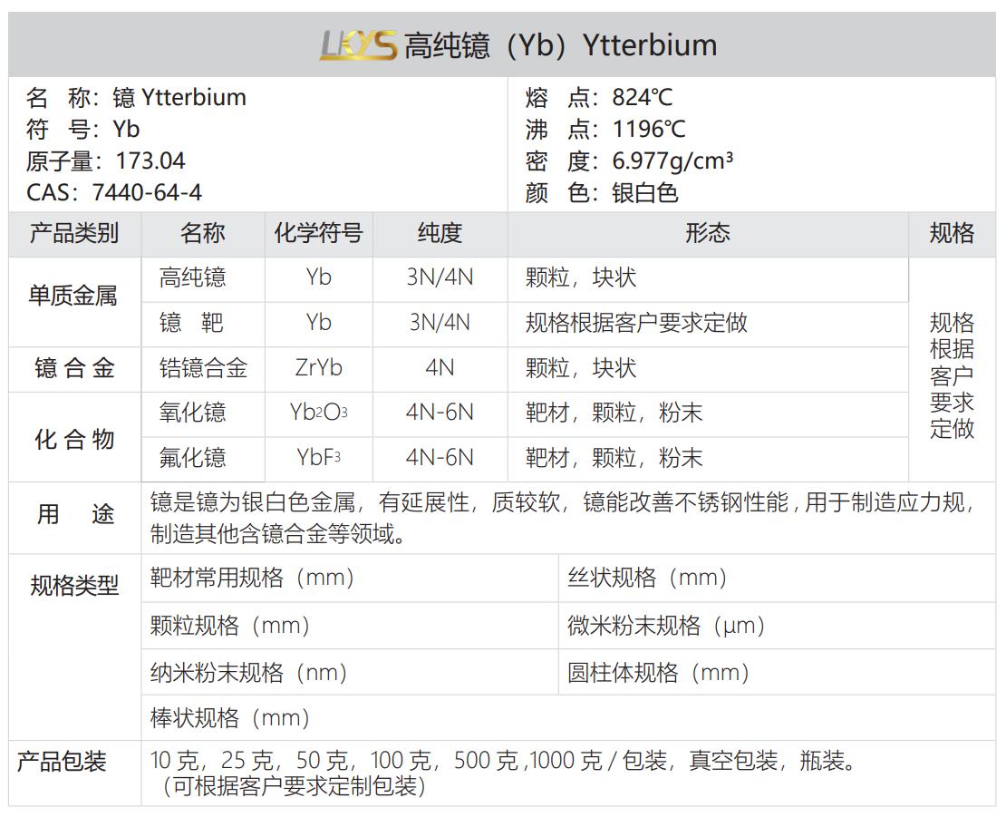
Task: Click the 纯度 column header
Action: pyautogui.click(x=440, y=234)
